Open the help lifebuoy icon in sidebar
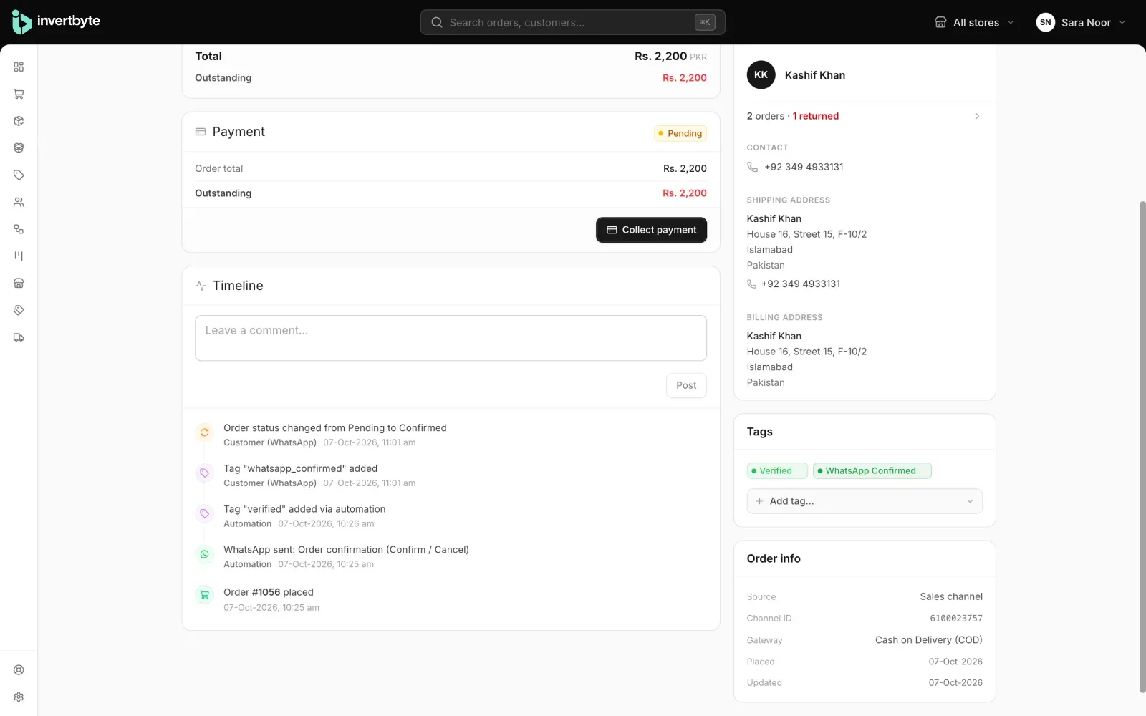1146x716 pixels. 19,670
